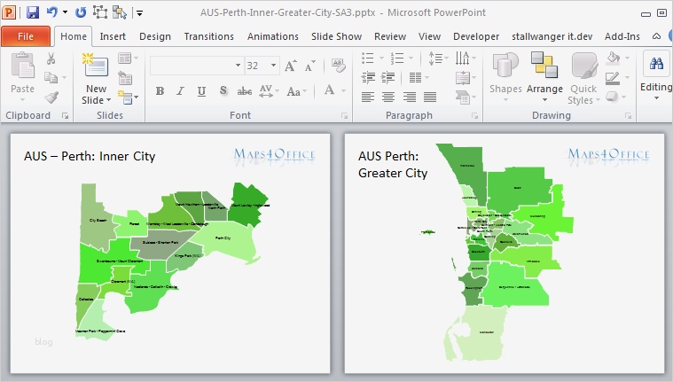Toggle text shadow
This screenshot has width=673, height=382.
[223, 90]
